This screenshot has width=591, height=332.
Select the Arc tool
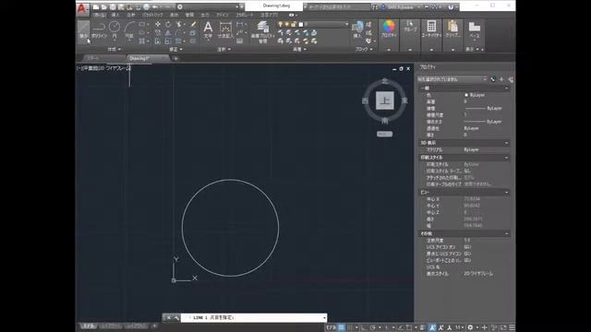(x=129, y=30)
